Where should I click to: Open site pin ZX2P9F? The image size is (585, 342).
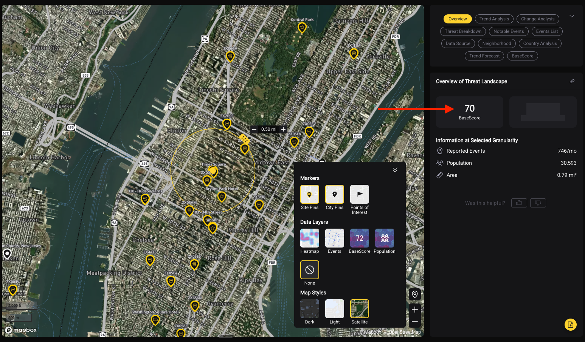(x=227, y=124)
